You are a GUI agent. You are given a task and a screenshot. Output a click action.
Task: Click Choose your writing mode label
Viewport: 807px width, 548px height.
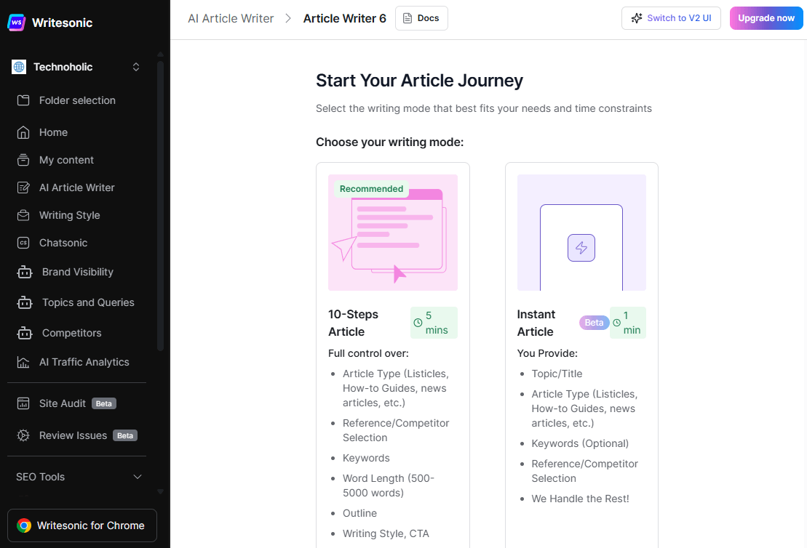pos(389,142)
